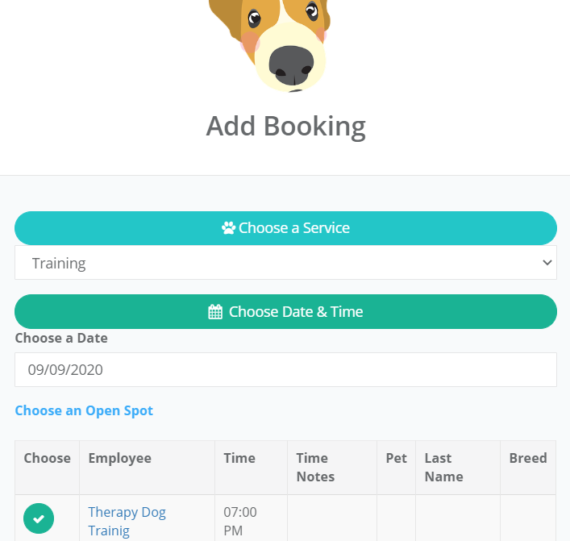Open the Training service dropdown
This screenshot has height=541, width=570.
(x=285, y=263)
